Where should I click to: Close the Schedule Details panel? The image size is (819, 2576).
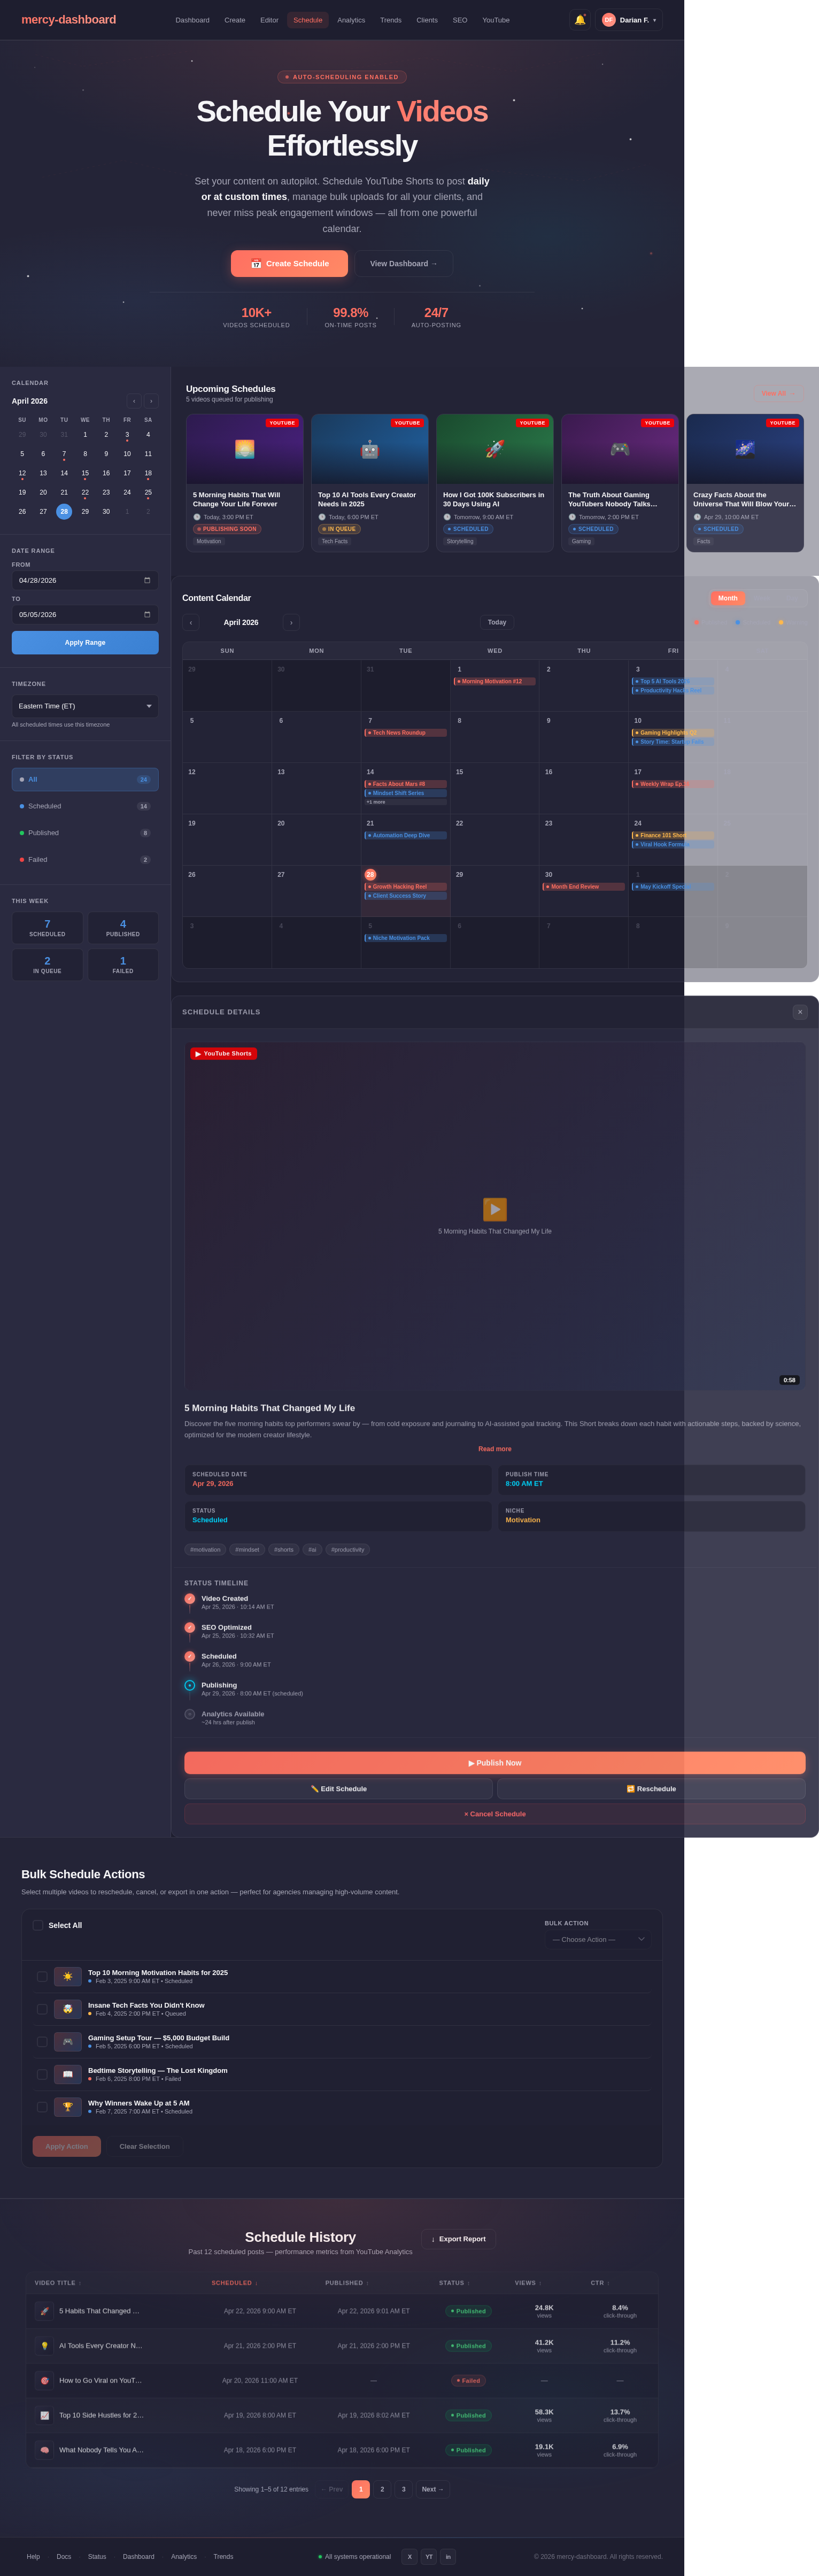click(x=800, y=1012)
